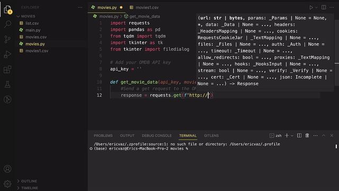Open editor more actions ellipsis

point(332,7)
